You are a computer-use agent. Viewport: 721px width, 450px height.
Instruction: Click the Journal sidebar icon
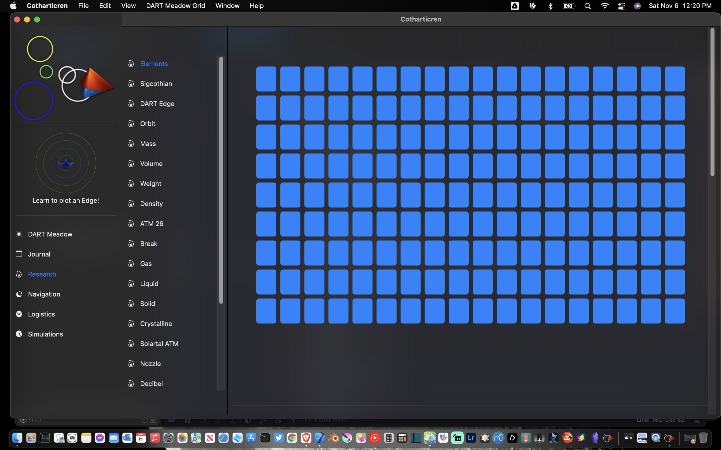coord(19,254)
